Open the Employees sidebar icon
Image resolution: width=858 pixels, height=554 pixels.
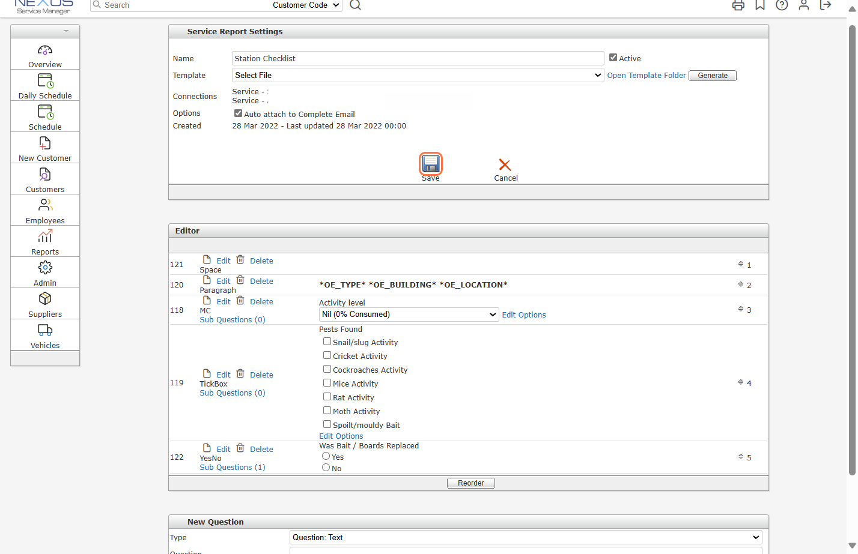click(x=45, y=205)
